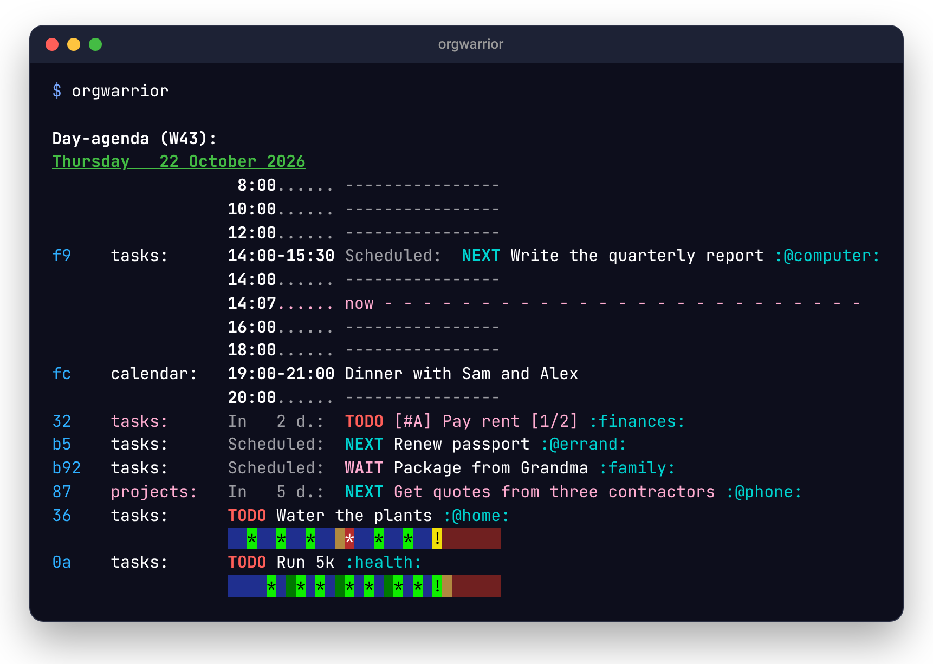933x664 pixels.
Task: Click NEXT keyword on Renew passport
Action: (x=364, y=444)
